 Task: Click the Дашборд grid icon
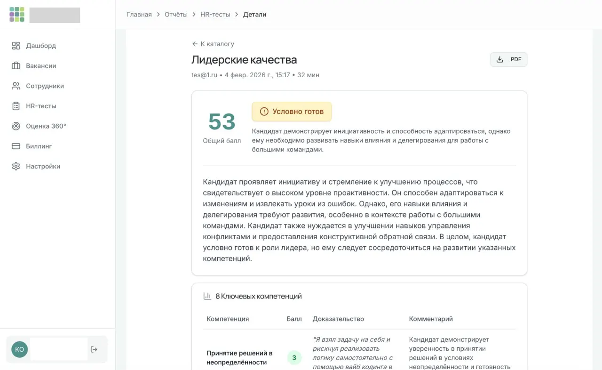tap(16, 46)
